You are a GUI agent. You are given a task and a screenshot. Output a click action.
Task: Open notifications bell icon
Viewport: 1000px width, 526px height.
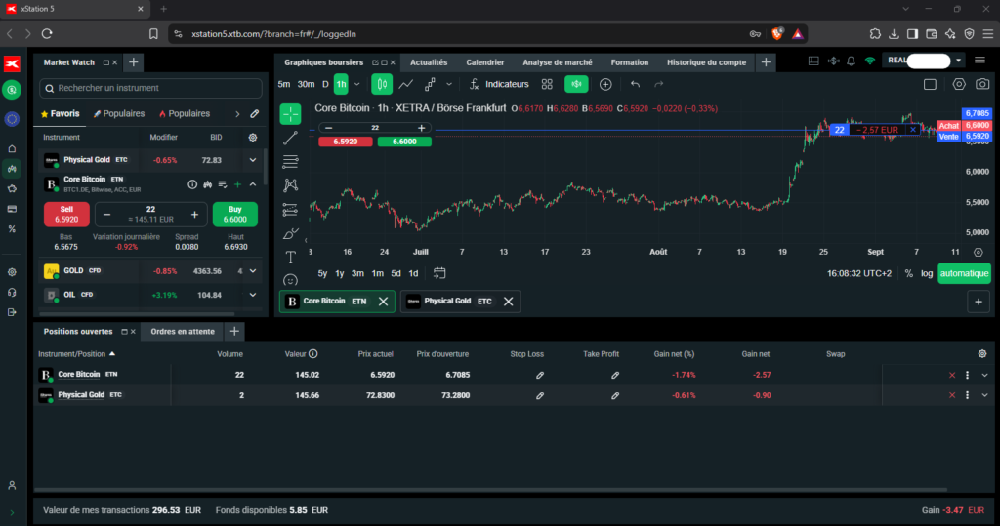851,61
